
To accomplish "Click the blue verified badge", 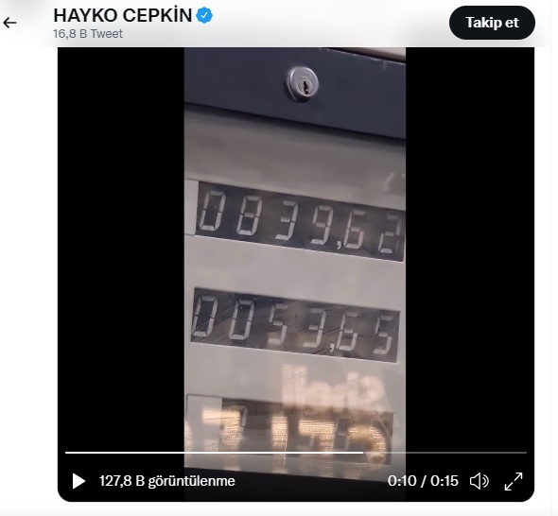I will [x=204, y=16].
